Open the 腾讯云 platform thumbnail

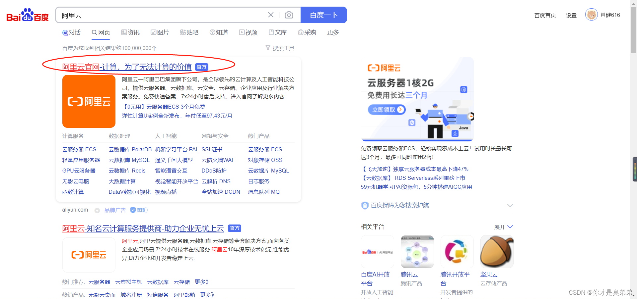click(x=417, y=252)
